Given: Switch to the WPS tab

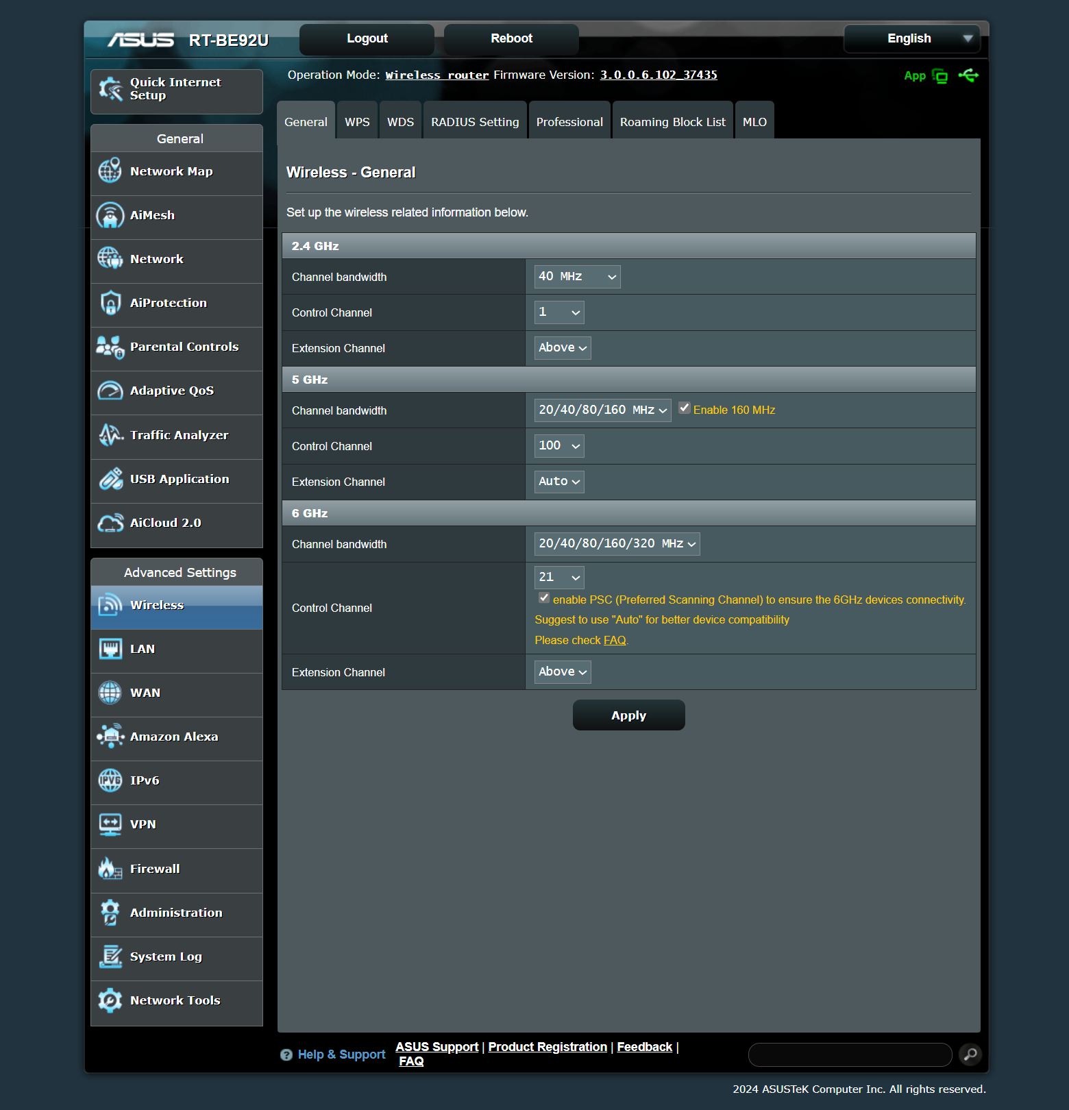Looking at the screenshot, I should point(357,121).
